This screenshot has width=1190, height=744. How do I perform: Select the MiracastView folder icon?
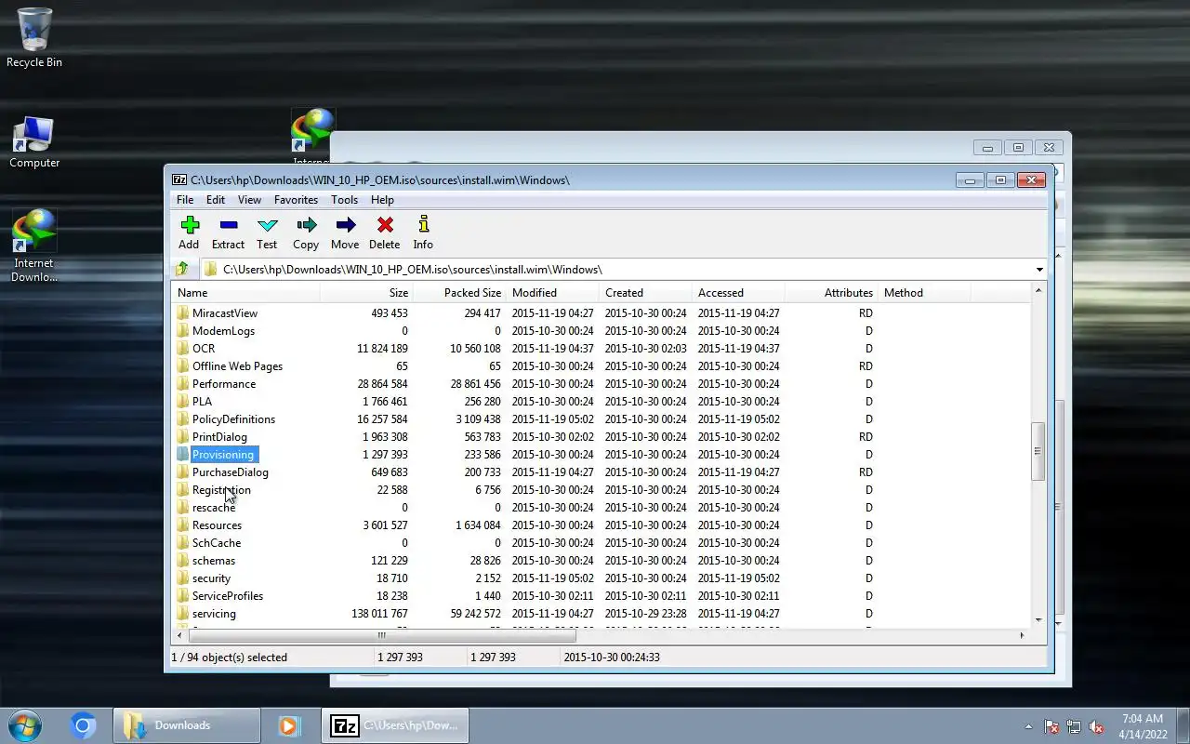[182, 313]
